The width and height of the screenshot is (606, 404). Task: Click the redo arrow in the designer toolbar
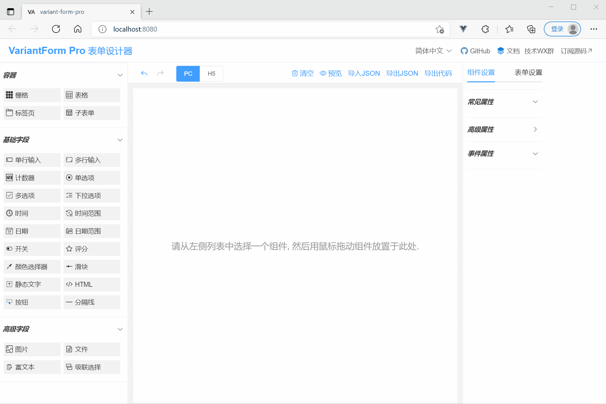[160, 73]
